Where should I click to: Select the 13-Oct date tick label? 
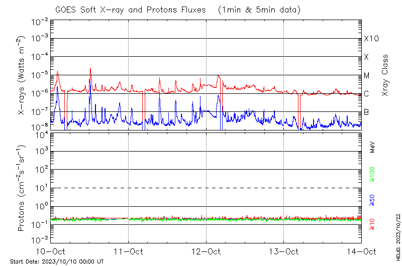(283, 251)
